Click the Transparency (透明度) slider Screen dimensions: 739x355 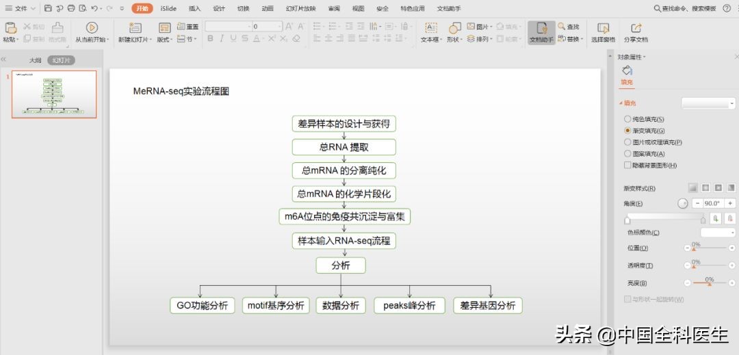[709, 267]
